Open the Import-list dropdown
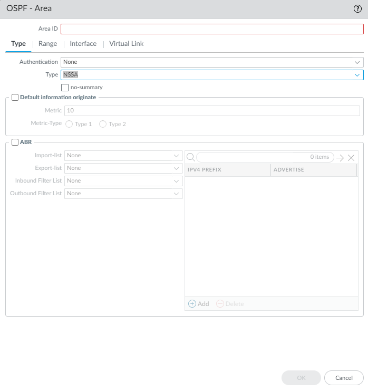 [123, 156]
